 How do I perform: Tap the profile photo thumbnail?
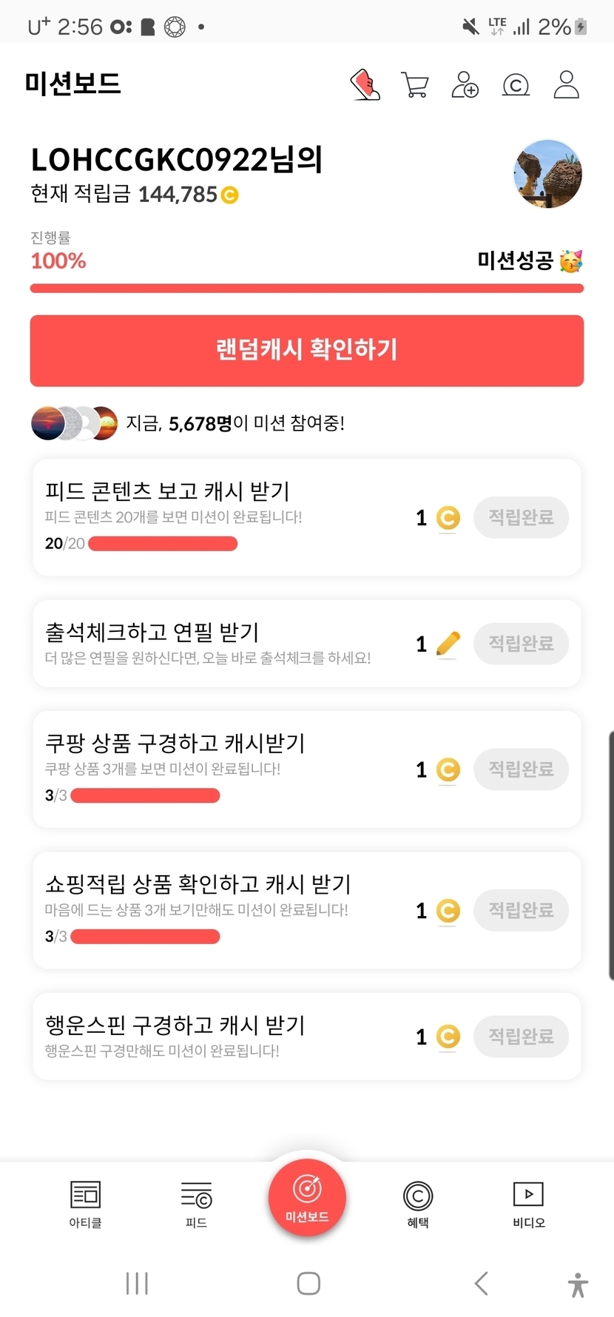pos(547,175)
